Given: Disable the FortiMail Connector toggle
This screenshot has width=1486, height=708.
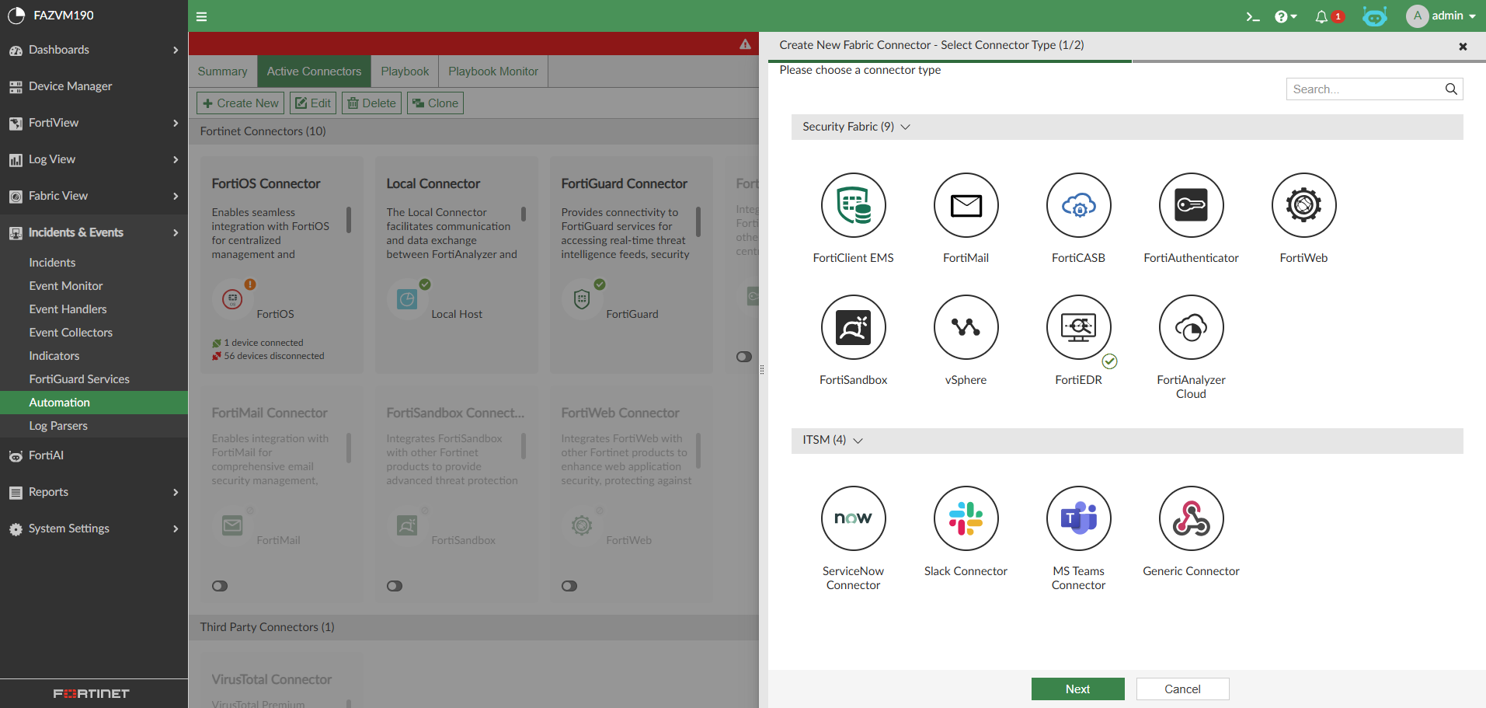Looking at the screenshot, I should coord(220,586).
